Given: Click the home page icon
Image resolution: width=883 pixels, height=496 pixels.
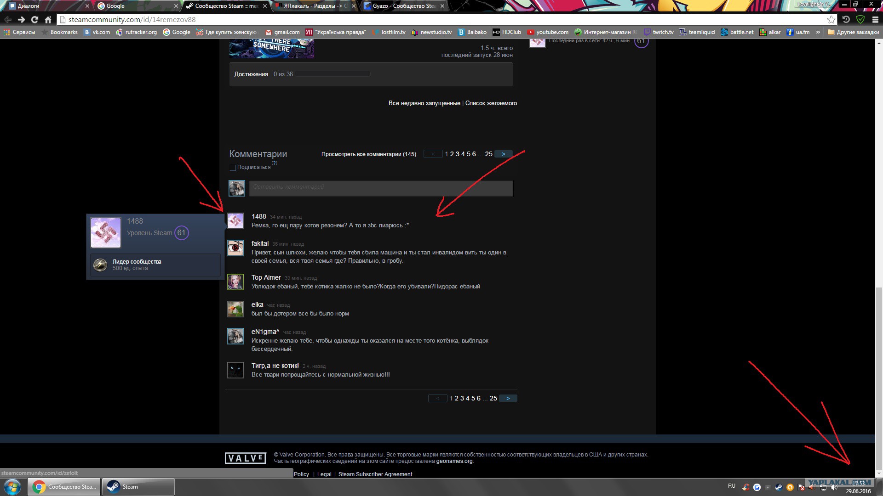Looking at the screenshot, I should point(48,20).
